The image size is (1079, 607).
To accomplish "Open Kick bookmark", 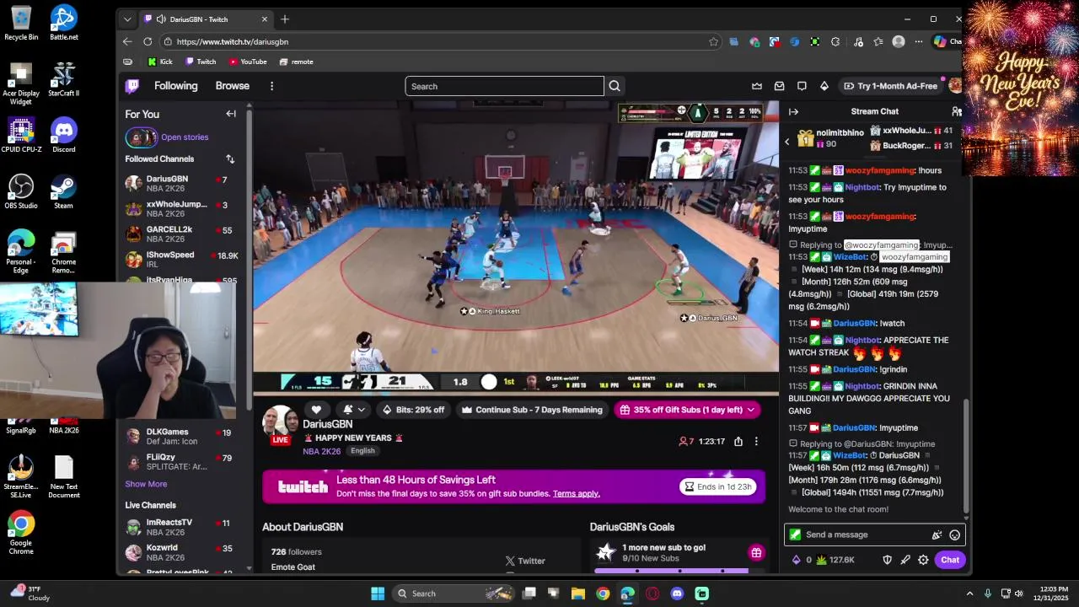I will tap(160, 62).
